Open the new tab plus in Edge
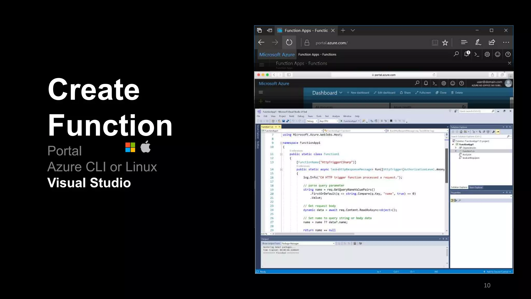Viewport: 531px width, 299px height. click(343, 30)
